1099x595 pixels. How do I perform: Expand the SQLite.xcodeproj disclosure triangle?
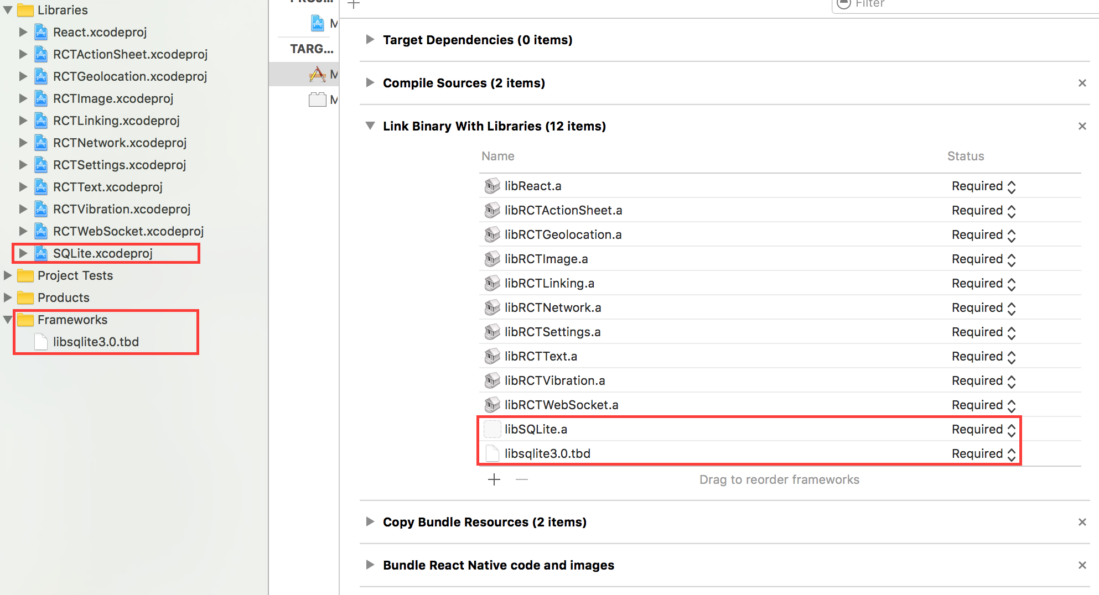(23, 253)
